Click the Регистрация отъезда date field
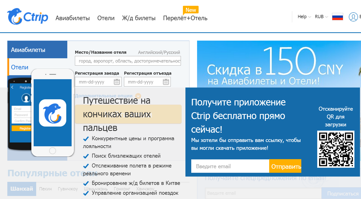The image size is (361, 199). tap(147, 82)
